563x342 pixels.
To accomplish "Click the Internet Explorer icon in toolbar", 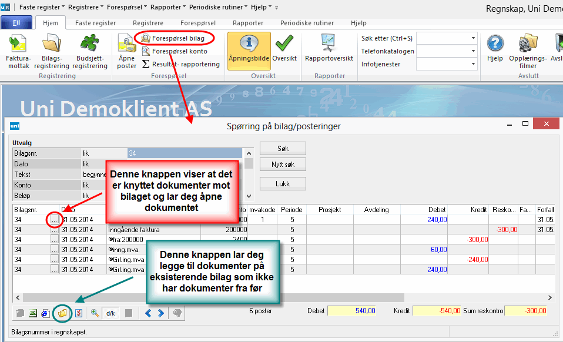I will coord(45,313).
